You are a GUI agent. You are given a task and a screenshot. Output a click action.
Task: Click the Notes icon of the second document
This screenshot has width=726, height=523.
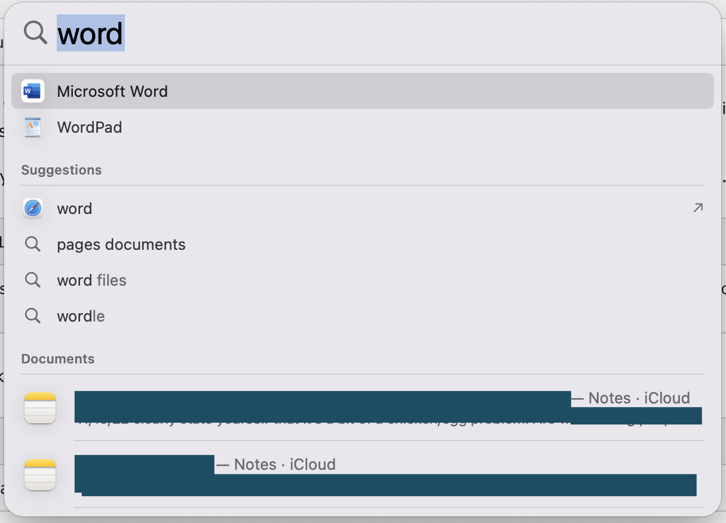[39, 474]
